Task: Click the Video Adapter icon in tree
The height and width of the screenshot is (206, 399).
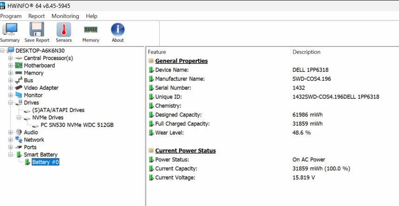Action: pos(19,88)
